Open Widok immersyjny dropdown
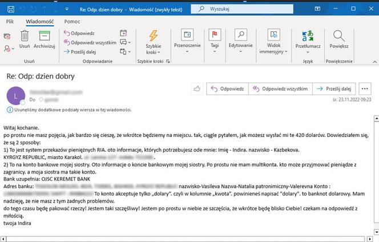The width and height of the screenshot is (379, 242). (x=273, y=42)
